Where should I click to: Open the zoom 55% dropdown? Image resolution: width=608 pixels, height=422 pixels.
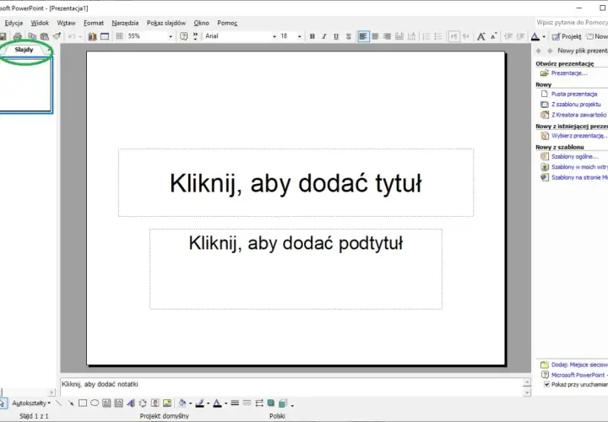click(x=171, y=36)
